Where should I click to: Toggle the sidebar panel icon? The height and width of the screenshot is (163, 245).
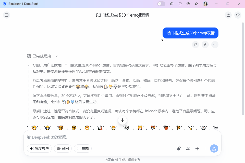(7, 15)
